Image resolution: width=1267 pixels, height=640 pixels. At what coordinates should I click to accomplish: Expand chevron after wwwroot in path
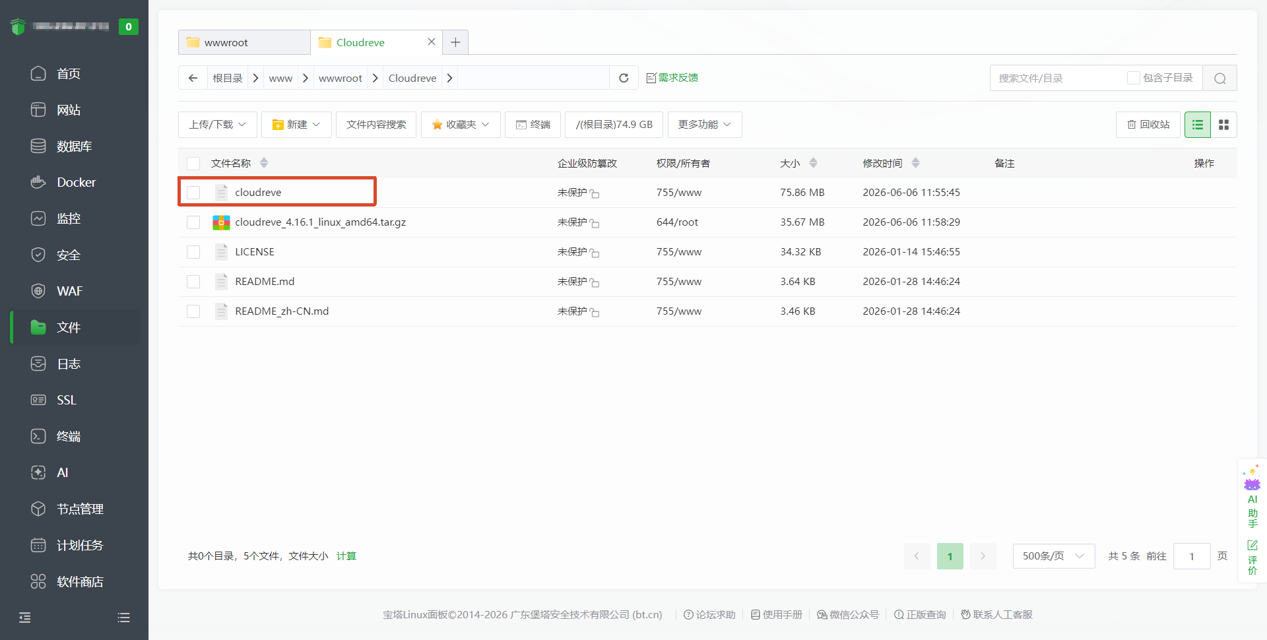click(x=375, y=78)
